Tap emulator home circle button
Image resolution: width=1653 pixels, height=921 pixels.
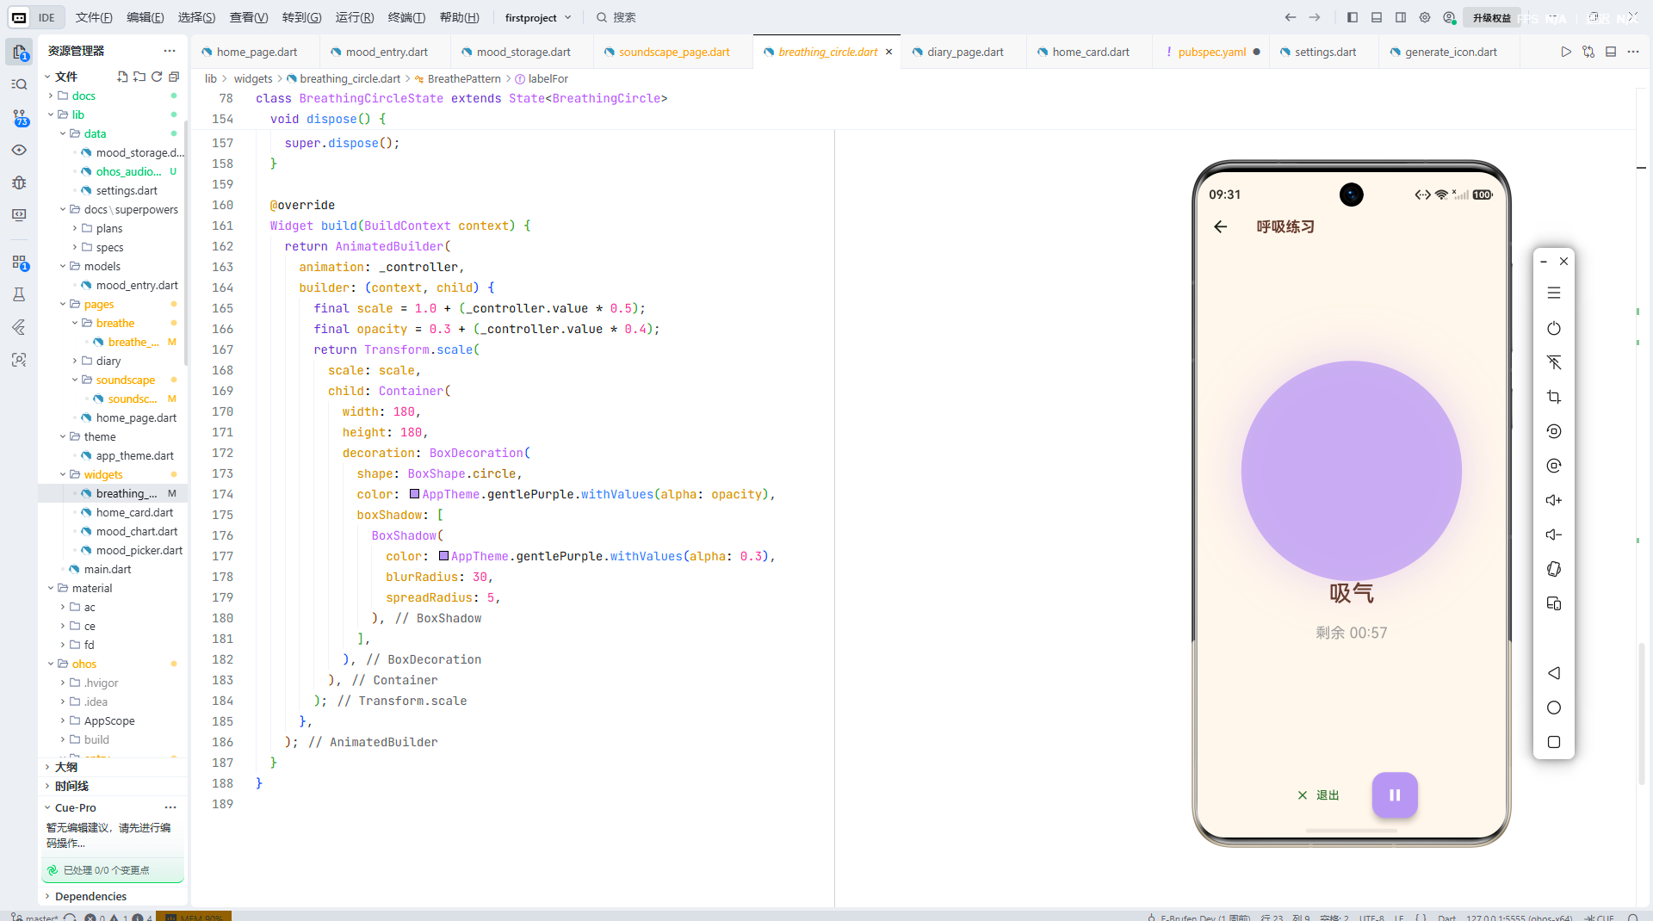1553,708
